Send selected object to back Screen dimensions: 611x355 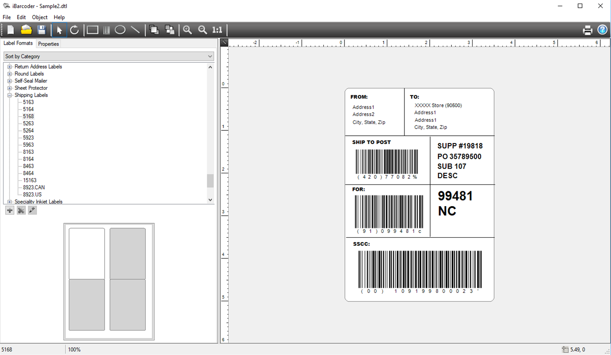170,30
